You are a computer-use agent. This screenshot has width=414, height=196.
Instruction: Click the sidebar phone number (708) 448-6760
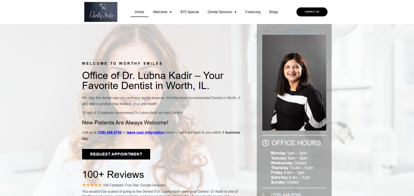click(286, 194)
